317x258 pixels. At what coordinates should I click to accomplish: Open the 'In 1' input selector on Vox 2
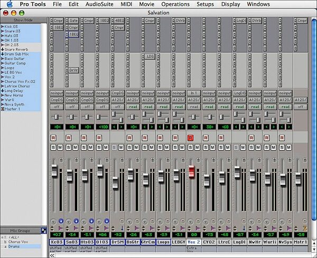click(194, 93)
